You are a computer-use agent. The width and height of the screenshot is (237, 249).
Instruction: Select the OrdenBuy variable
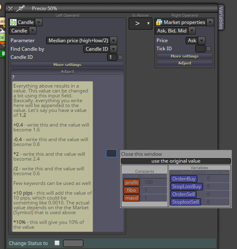[184, 179]
